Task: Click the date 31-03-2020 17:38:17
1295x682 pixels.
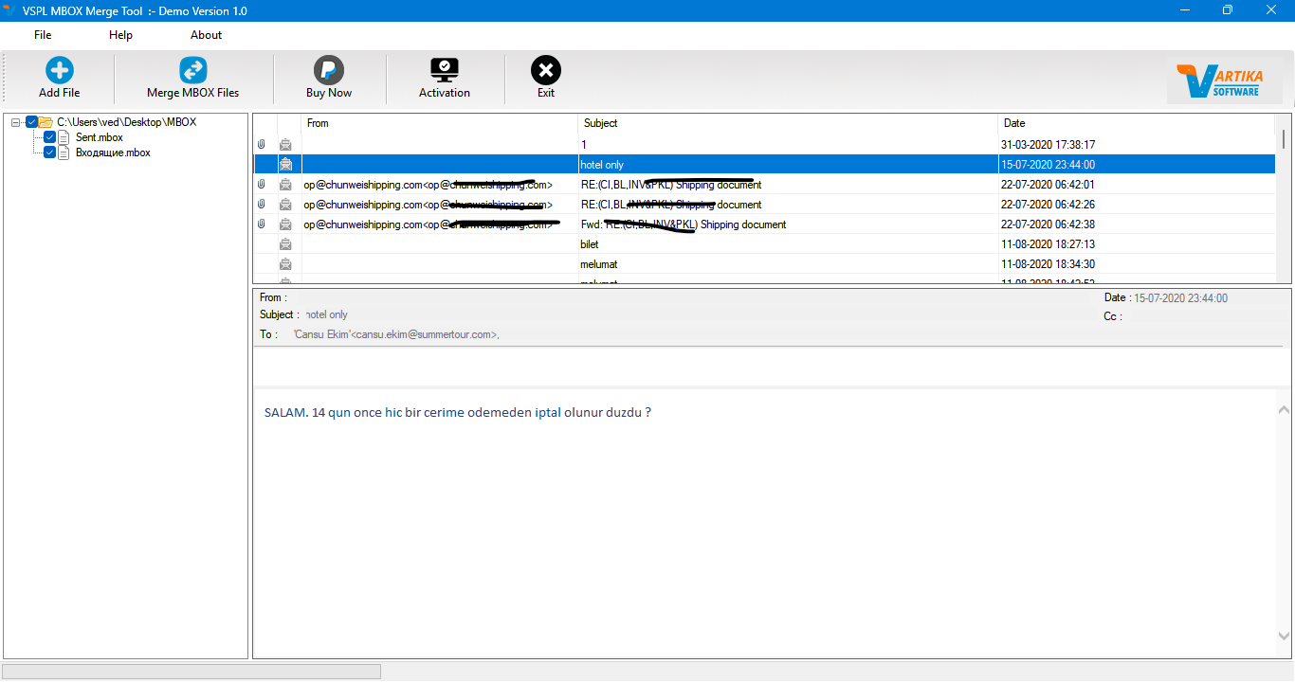Action: click(x=1049, y=145)
